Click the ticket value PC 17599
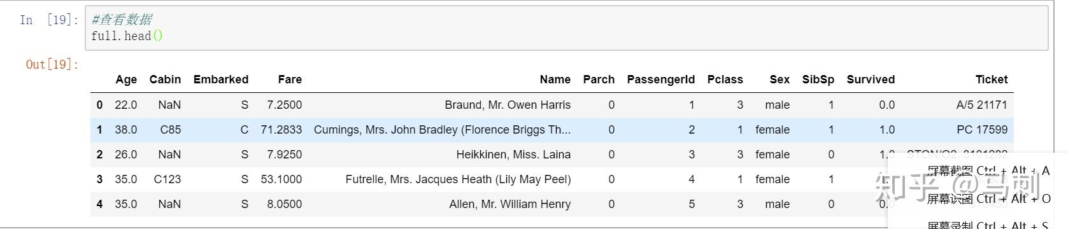This screenshot has width=1068, height=229. [x=982, y=130]
